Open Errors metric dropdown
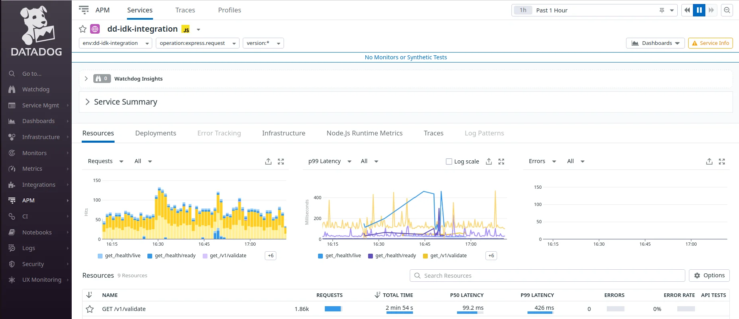739x319 pixels. 542,161
